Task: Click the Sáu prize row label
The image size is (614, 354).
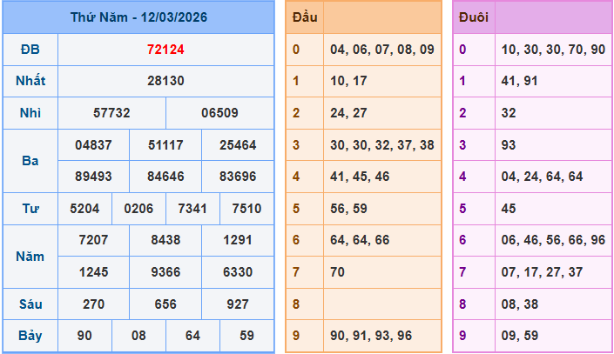Action: 30,304
